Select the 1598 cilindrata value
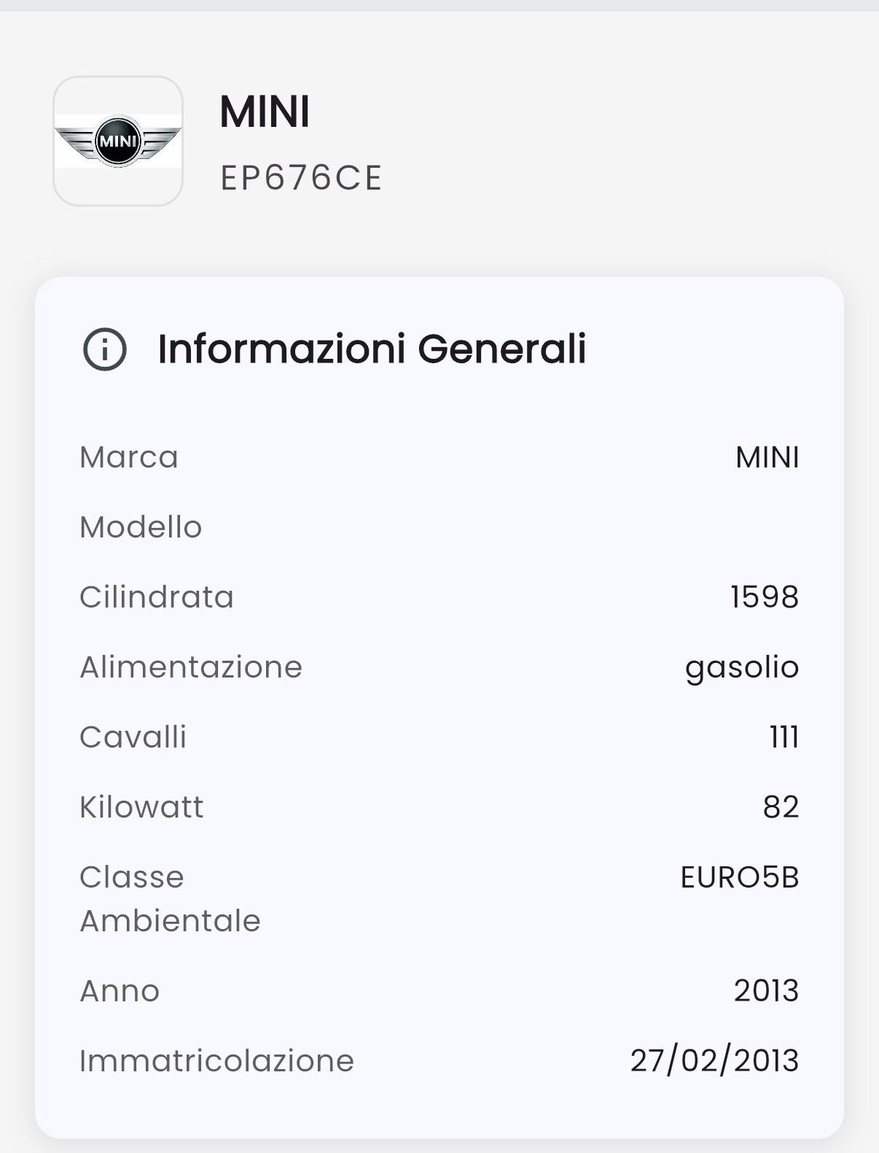 coord(765,597)
